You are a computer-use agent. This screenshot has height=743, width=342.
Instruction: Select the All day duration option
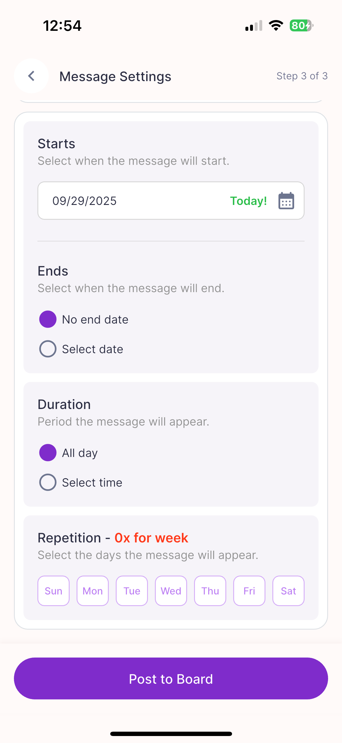pos(48,453)
